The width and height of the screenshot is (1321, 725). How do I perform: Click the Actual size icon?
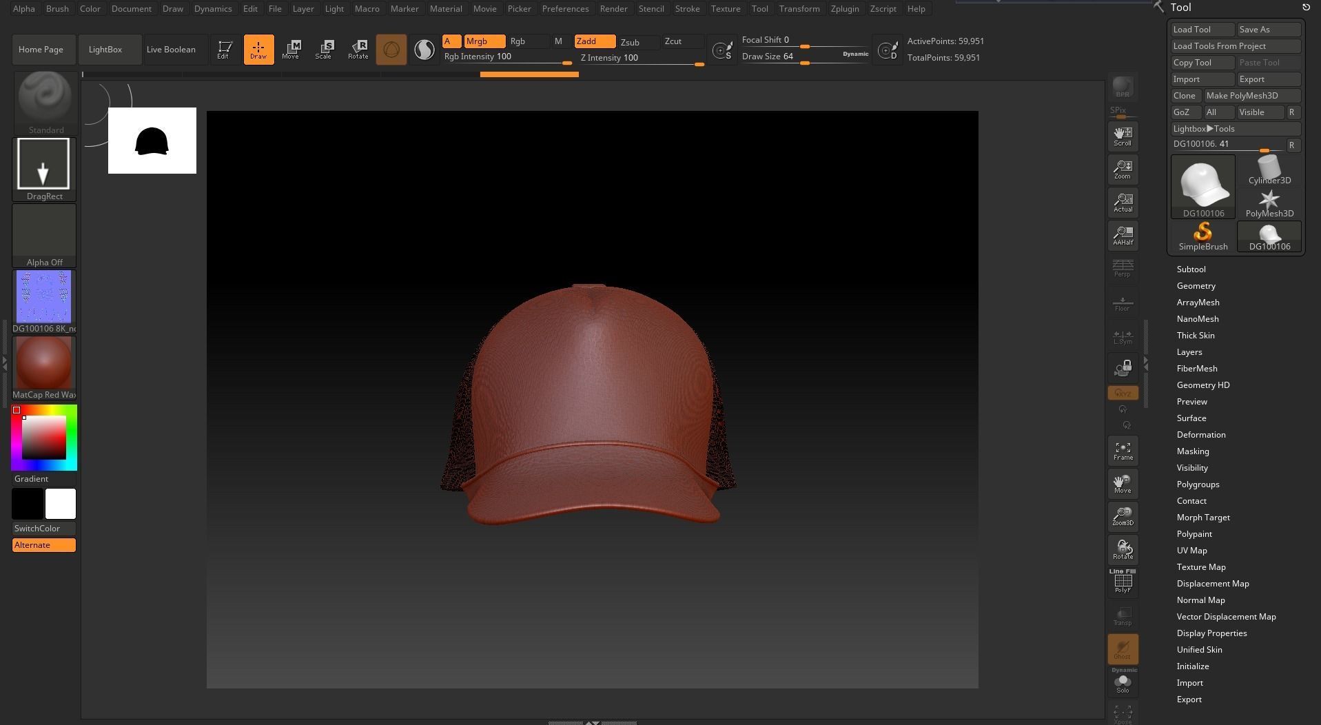coord(1123,202)
